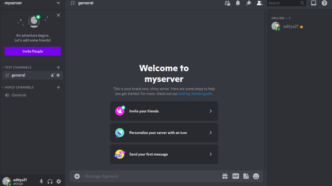Screen dimensions: 332x186
Task: Toggle the member list icon
Action: coord(259,3)
